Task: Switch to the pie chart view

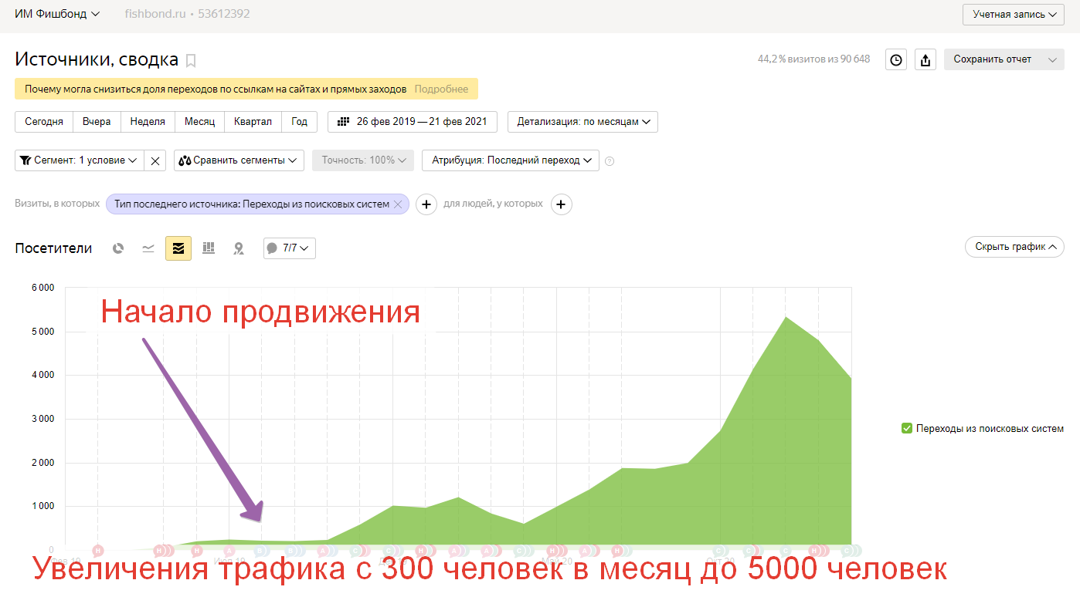Action: 118,248
